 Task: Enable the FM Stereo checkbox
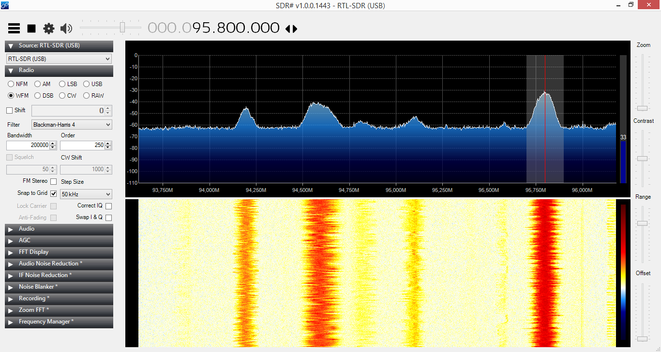point(54,181)
